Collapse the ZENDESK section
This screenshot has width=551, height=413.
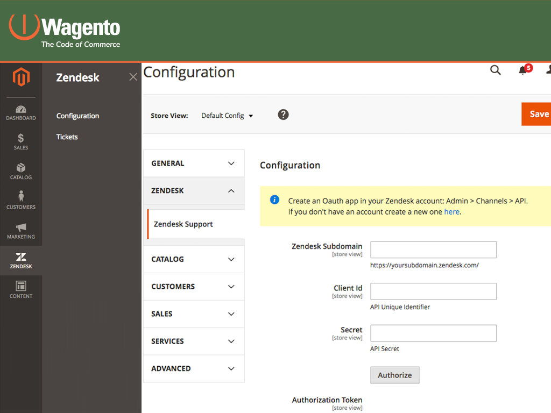194,191
